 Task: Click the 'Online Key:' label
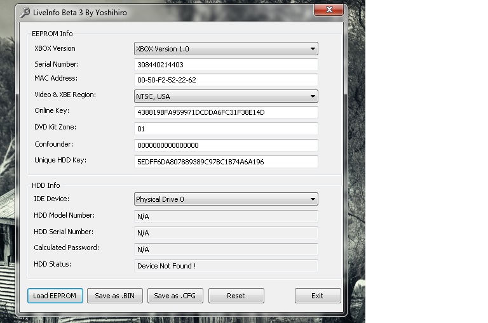click(51, 110)
